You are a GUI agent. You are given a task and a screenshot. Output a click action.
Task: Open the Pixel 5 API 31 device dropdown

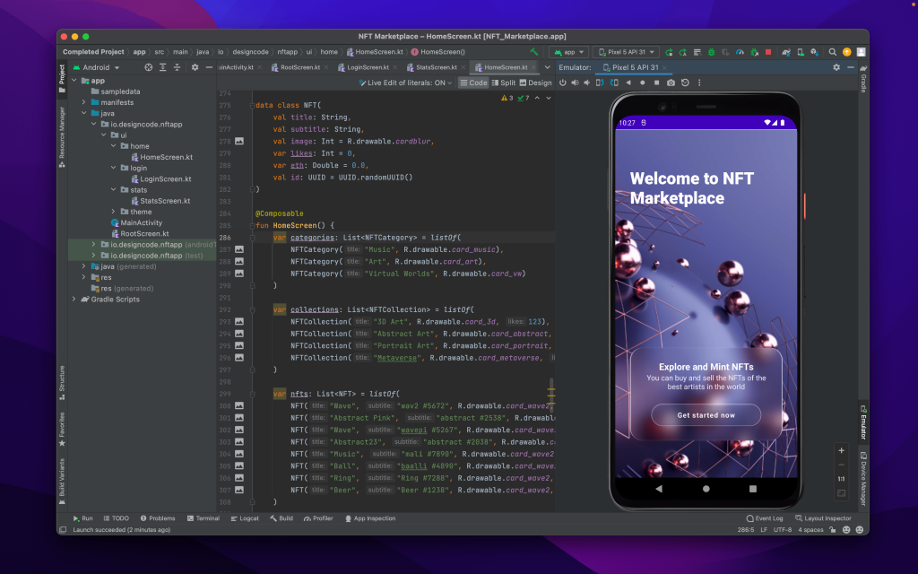[x=626, y=52]
